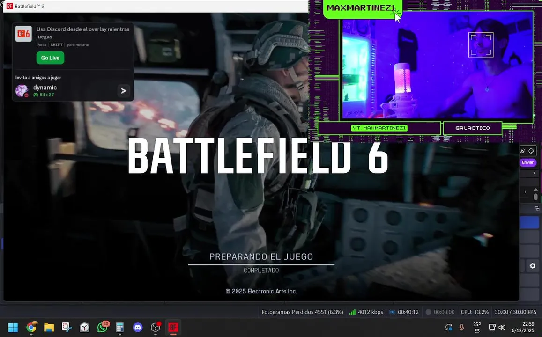Click the scrollbar up arrow in OBS dock
The image size is (542, 337).
click(535, 190)
